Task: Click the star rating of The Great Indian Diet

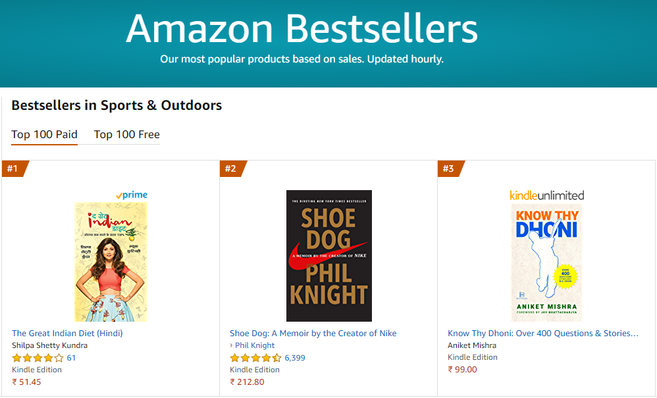Action: [x=35, y=357]
